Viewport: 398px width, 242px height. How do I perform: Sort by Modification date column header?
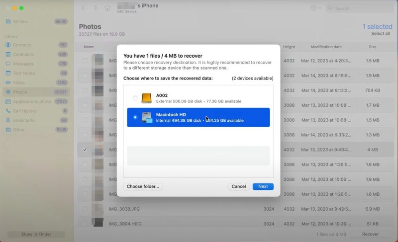[x=326, y=47]
